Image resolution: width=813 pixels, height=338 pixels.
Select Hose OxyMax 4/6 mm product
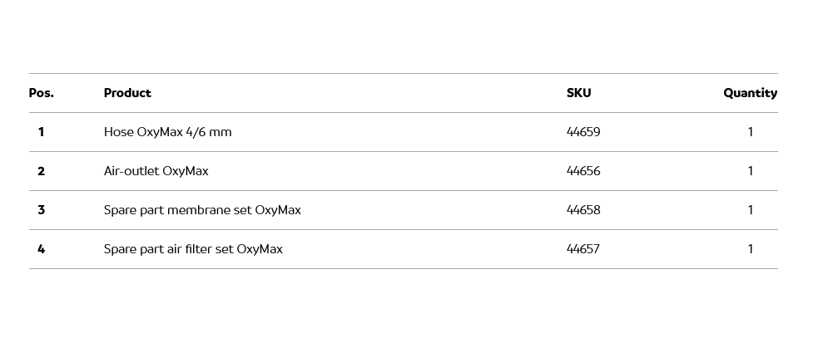coord(167,132)
